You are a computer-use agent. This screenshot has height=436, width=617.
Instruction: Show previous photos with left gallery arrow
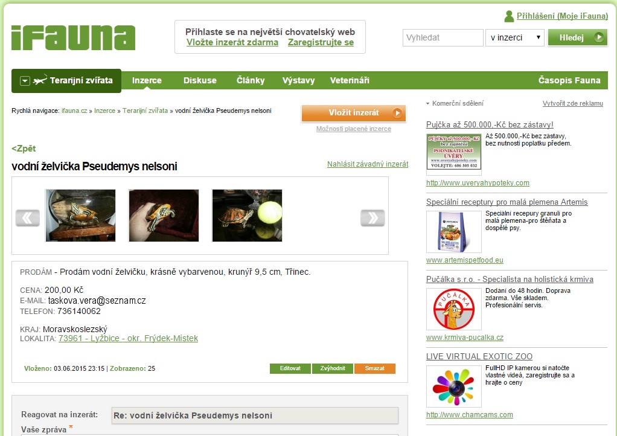point(28,217)
